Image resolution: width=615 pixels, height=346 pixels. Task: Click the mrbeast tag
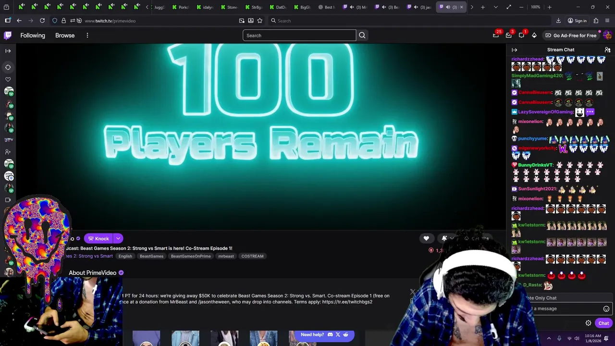click(x=226, y=256)
